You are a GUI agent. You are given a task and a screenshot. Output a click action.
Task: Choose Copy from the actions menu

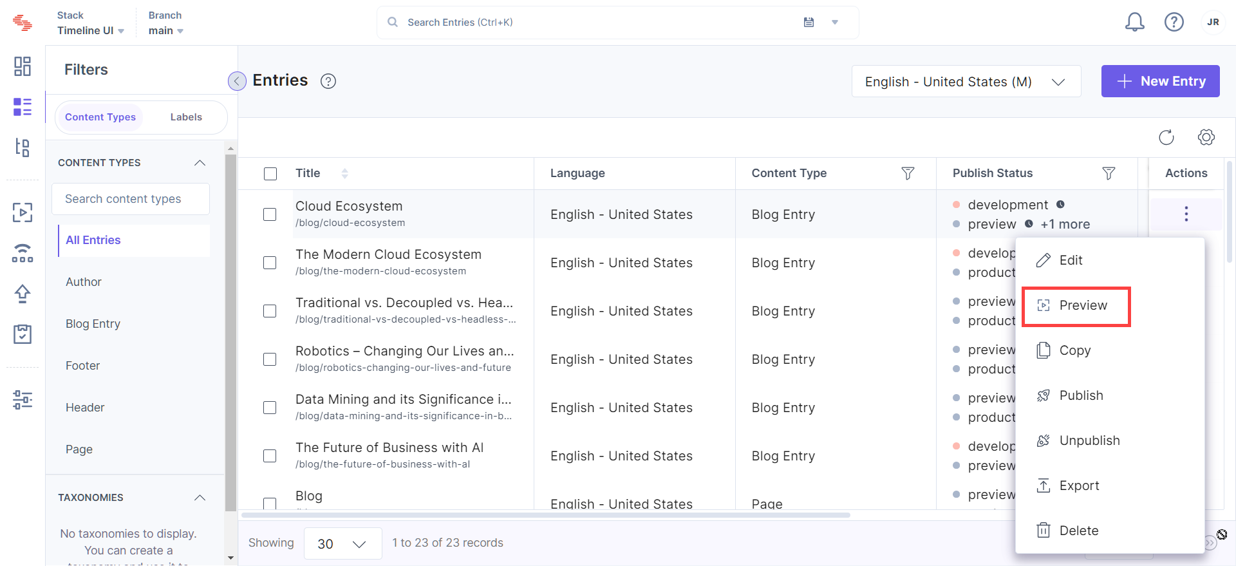(1110, 350)
